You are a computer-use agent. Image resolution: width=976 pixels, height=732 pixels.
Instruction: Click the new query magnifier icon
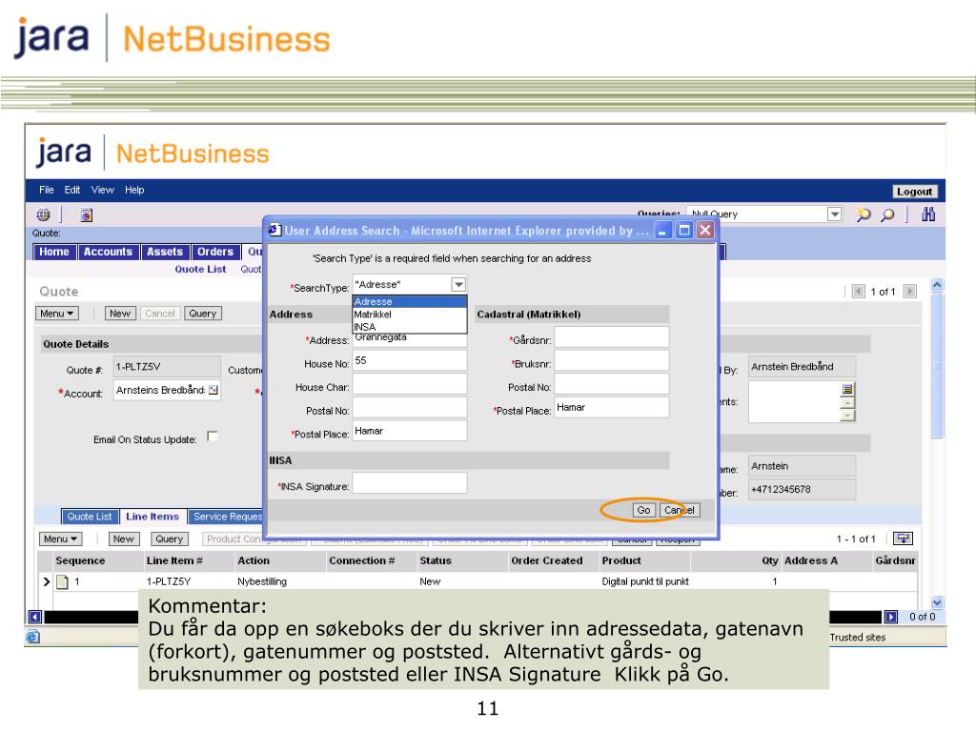coord(864,214)
